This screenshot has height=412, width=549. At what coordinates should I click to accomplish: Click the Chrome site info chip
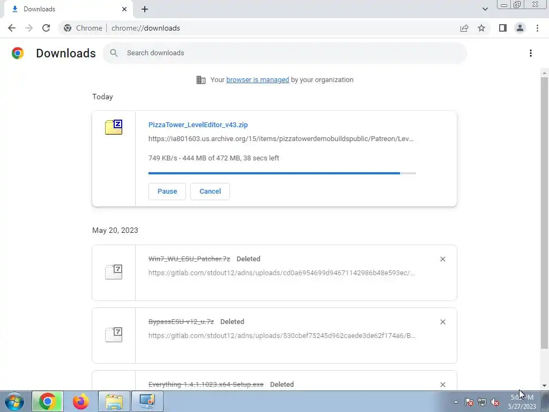83,28
